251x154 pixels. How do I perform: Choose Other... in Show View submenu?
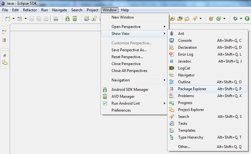208,147
